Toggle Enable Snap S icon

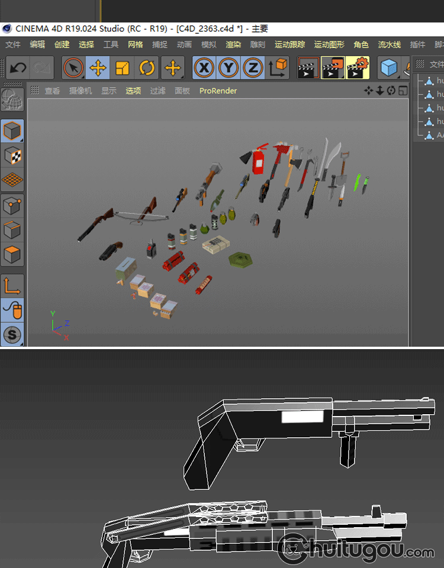pyautogui.click(x=12, y=335)
